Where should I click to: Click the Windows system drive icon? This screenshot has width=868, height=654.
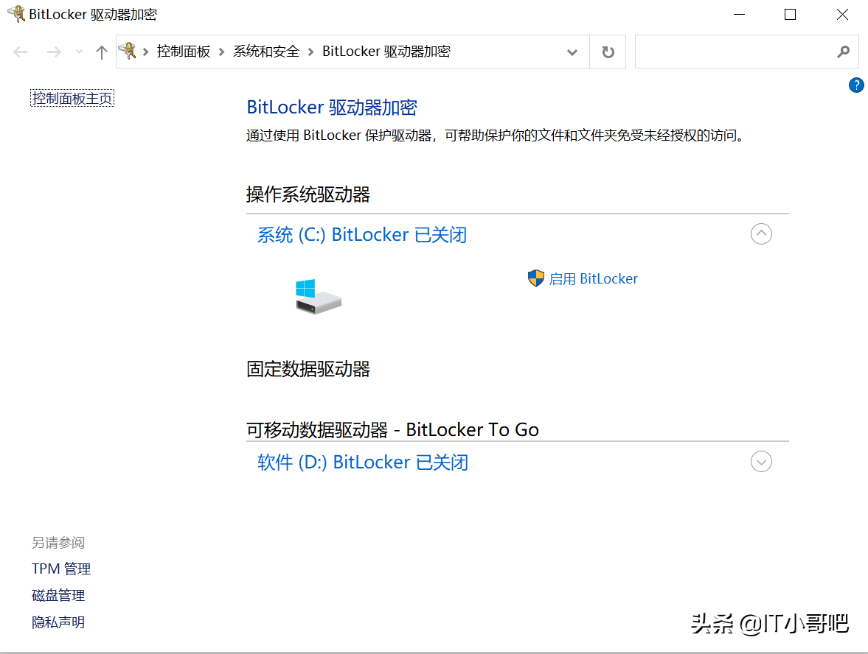pyautogui.click(x=318, y=296)
